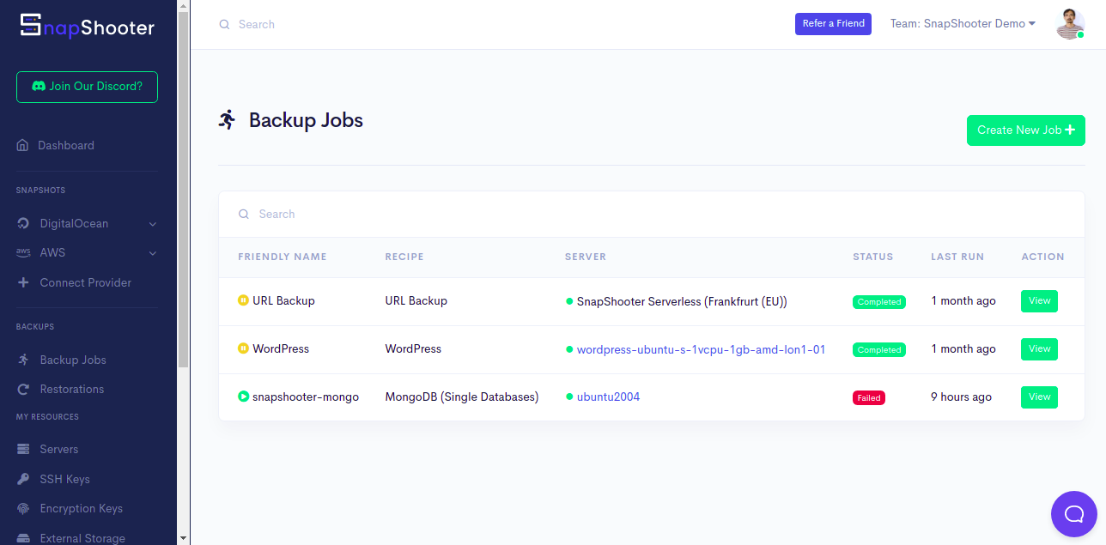Image resolution: width=1106 pixels, height=545 pixels.
Task: View the URL Backup job
Action: pos(1039,301)
